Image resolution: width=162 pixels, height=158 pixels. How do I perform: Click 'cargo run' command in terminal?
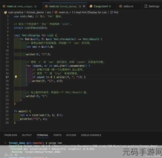(x=55, y=143)
